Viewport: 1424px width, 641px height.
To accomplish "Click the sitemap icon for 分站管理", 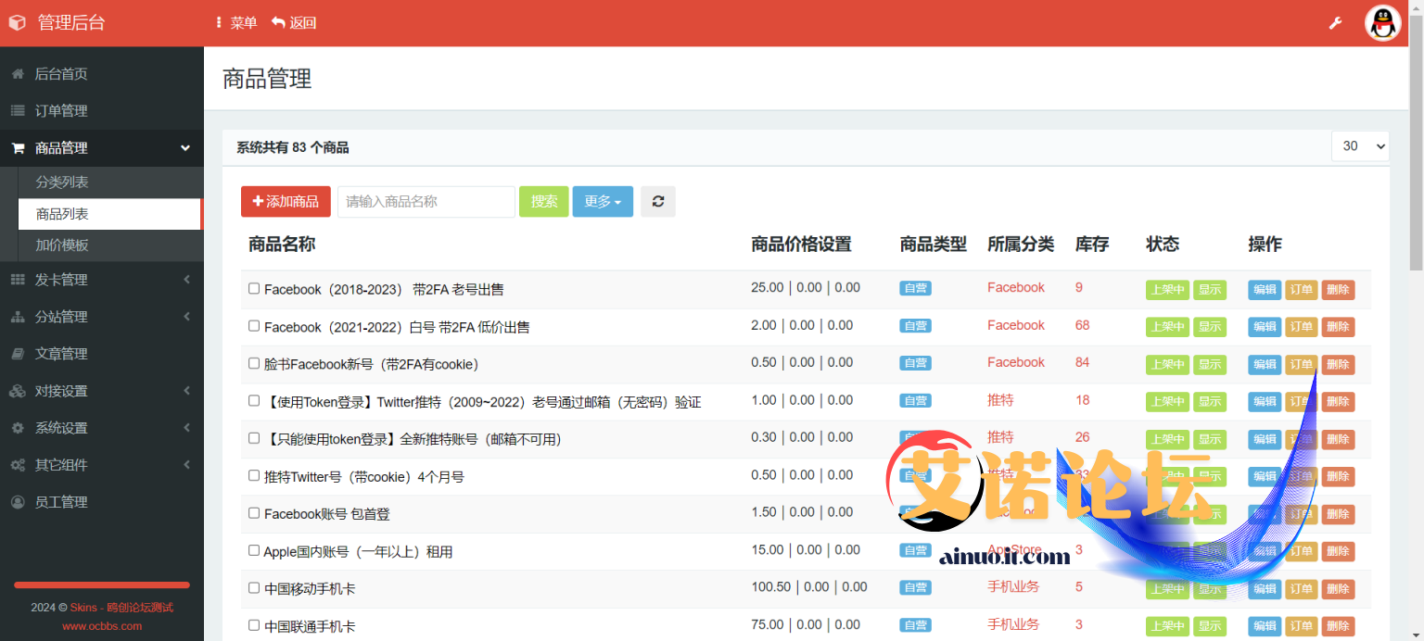I will coord(18,317).
